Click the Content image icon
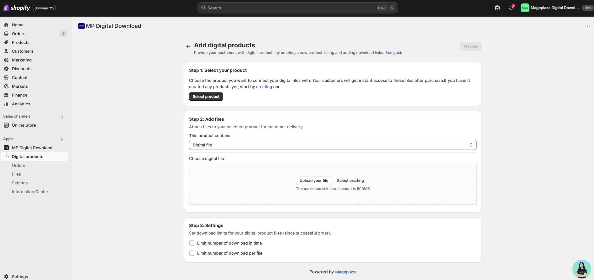 [x=6, y=77]
